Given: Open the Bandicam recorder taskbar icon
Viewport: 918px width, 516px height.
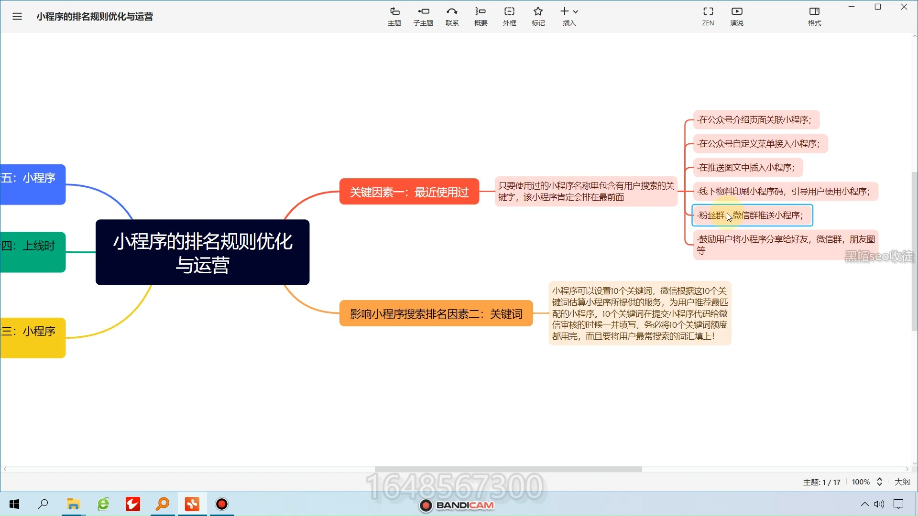Looking at the screenshot, I should (222, 504).
